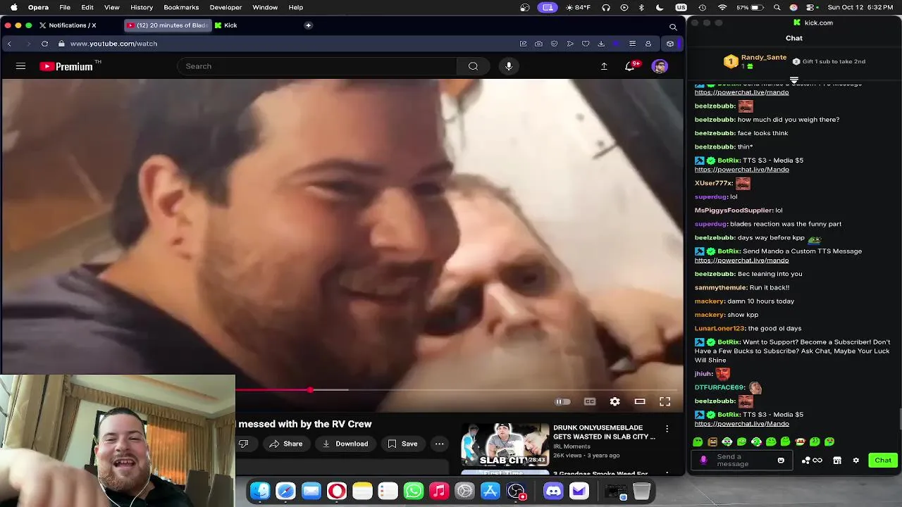Image resolution: width=902 pixels, height=507 pixels.
Task: Click the YouTube search field
Action: [x=317, y=66]
